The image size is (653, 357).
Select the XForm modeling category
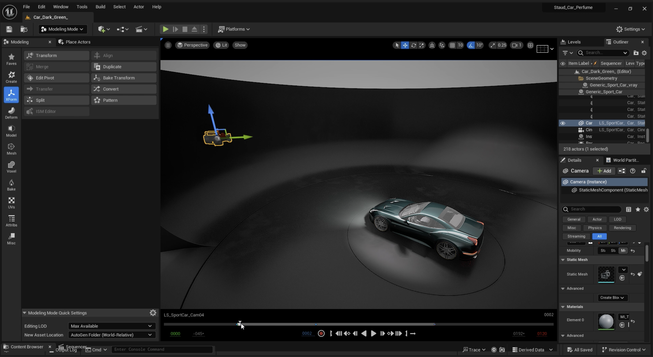pyautogui.click(x=11, y=95)
